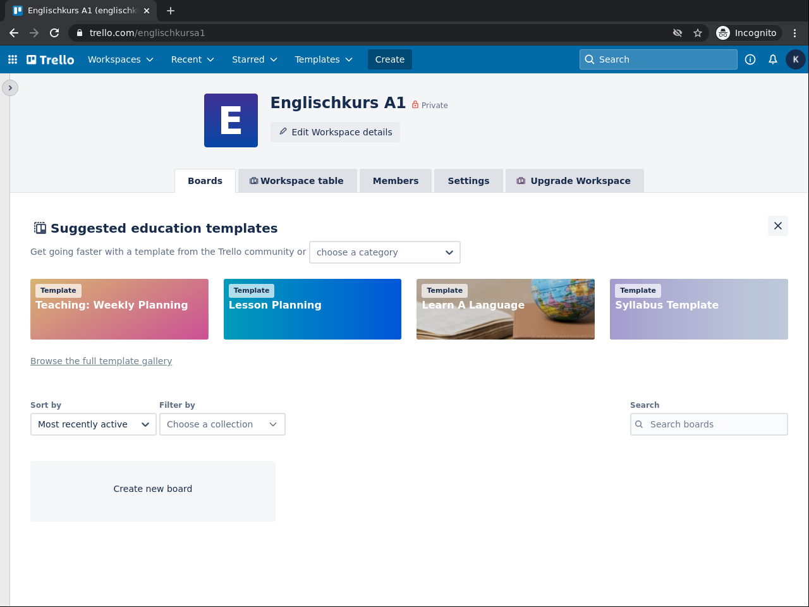The image size is (809, 607).
Task: Open the Trello apps switcher grid icon
Action: point(13,59)
